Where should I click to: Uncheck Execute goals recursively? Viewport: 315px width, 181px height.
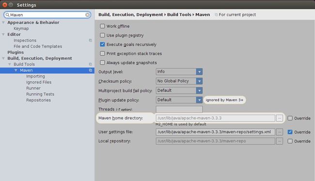point(102,45)
